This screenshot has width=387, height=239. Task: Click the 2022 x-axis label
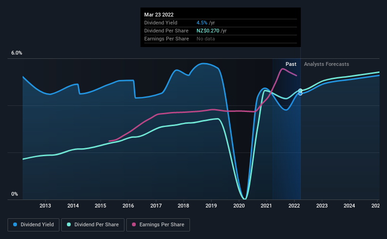pos(294,206)
